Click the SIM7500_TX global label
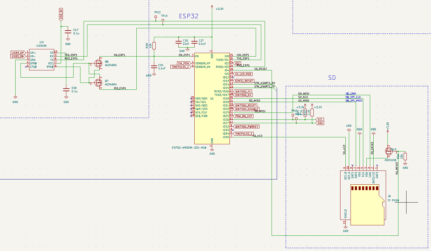The image size is (431, 251). point(243,91)
